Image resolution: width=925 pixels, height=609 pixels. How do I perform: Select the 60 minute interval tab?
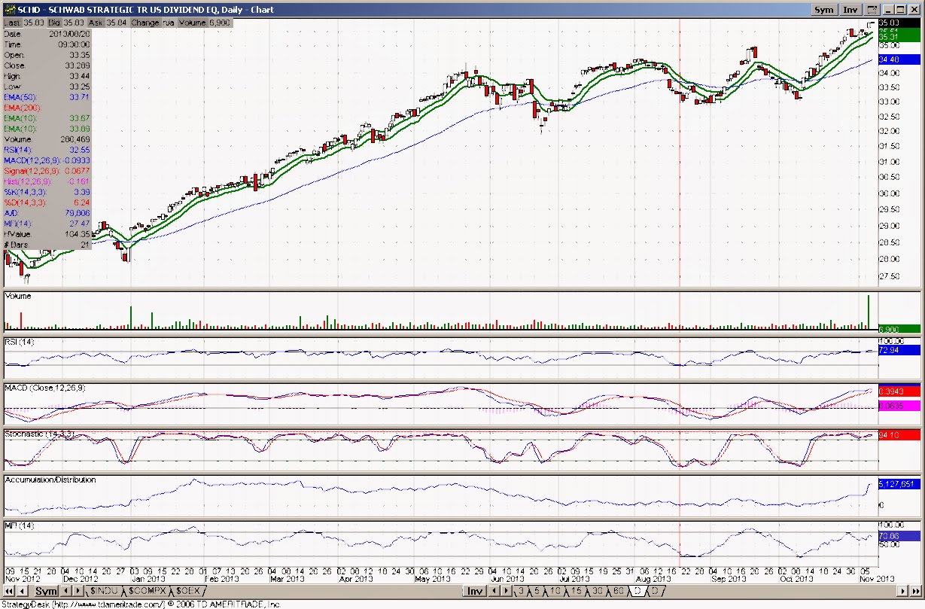pyautogui.click(x=620, y=592)
